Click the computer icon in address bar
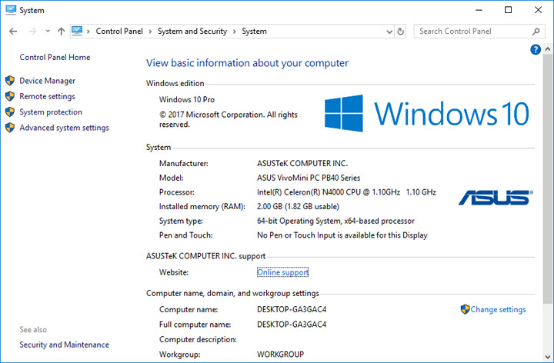Image resolution: width=554 pixels, height=363 pixels. coord(77,31)
